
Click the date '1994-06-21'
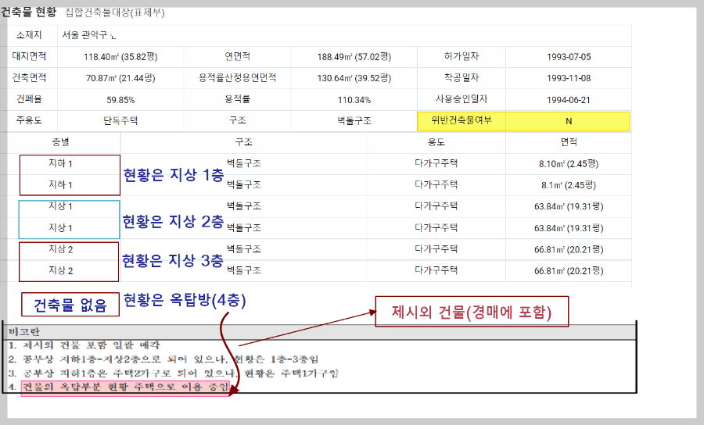[x=569, y=100]
